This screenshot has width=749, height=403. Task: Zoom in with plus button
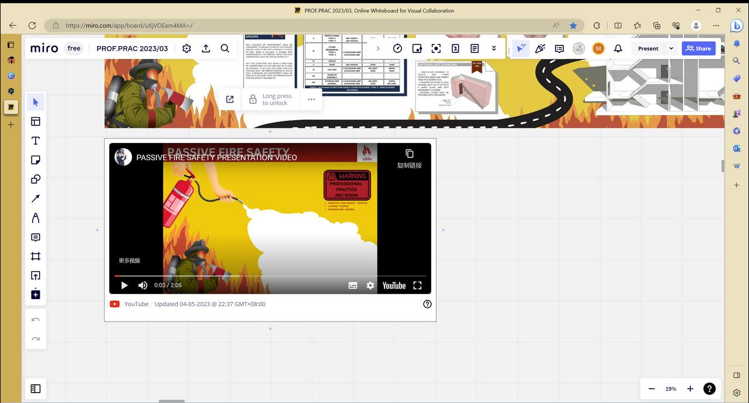(x=690, y=388)
